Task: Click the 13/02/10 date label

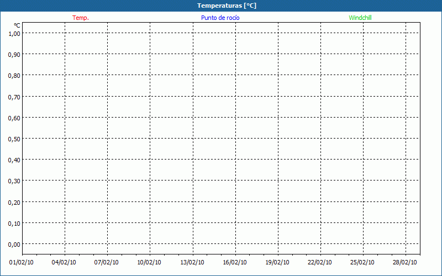Action: tap(192, 263)
